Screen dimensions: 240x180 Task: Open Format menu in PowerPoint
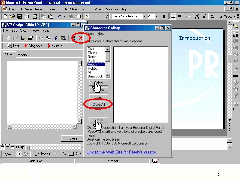(52, 9)
